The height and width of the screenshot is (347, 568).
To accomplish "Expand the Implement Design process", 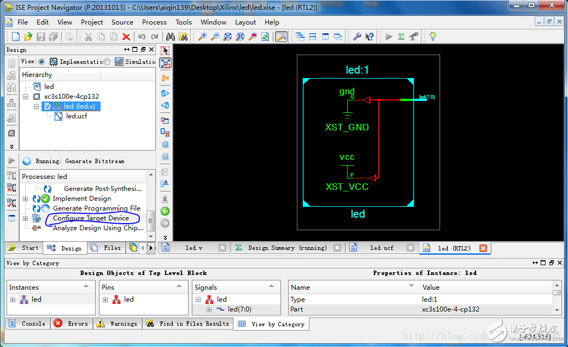I will pos(26,198).
